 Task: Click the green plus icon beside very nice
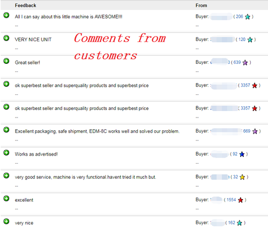coord(6,222)
